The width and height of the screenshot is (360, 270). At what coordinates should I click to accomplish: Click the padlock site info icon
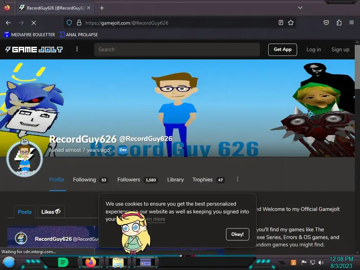[x=79, y=23]
